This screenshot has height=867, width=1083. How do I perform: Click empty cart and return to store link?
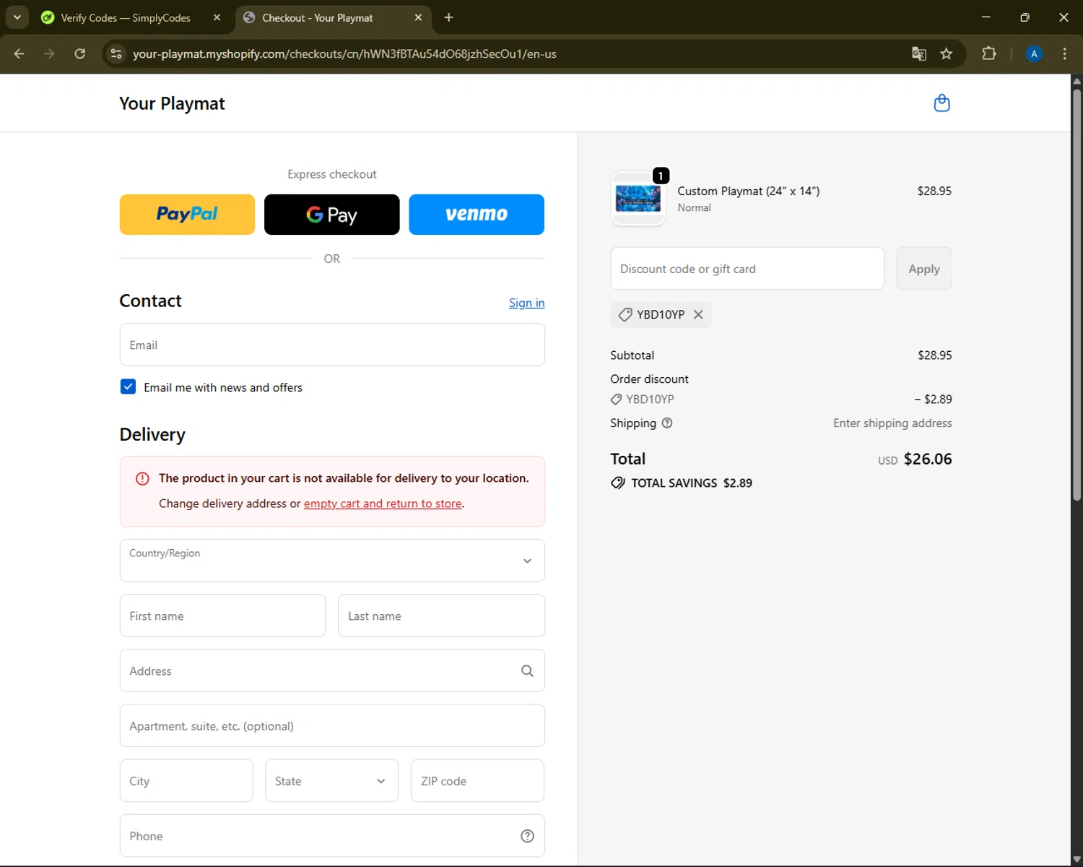click(383, 504)
